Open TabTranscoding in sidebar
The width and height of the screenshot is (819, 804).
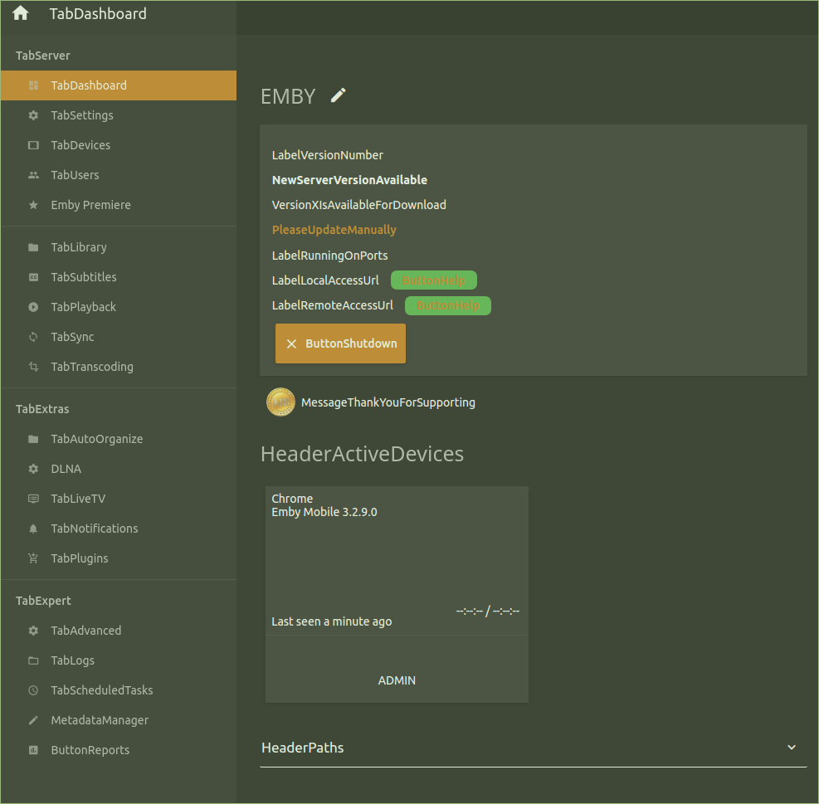click(x=119, y=367)
